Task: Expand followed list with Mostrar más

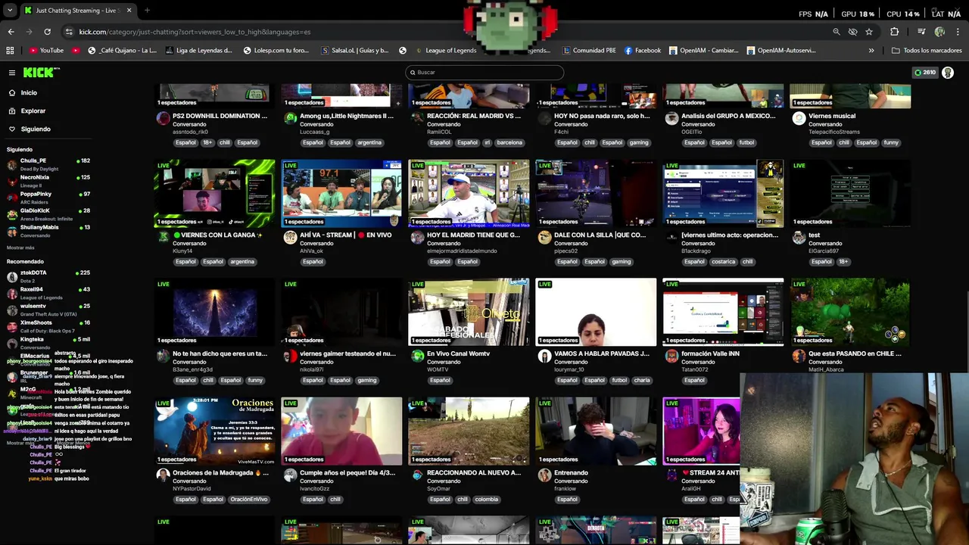Action: (x=20, y=248)
